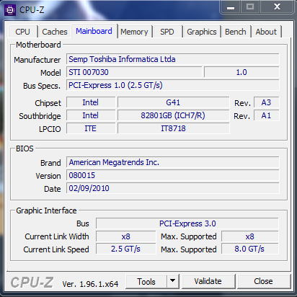Screen dimensions: 297x297
Task: Switch to the Graphics tab
Action: click(x=202, y=32)
